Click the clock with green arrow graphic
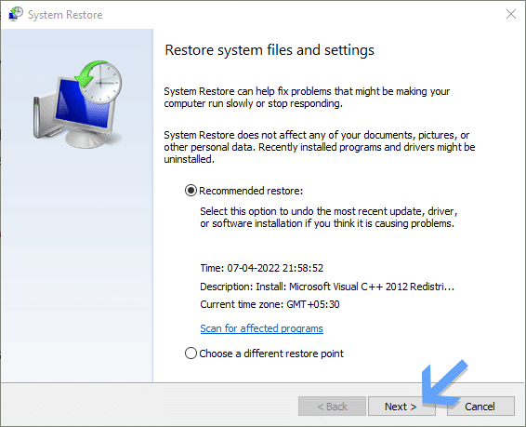Viewport: 526px width, 427px height. click(99, 82)
